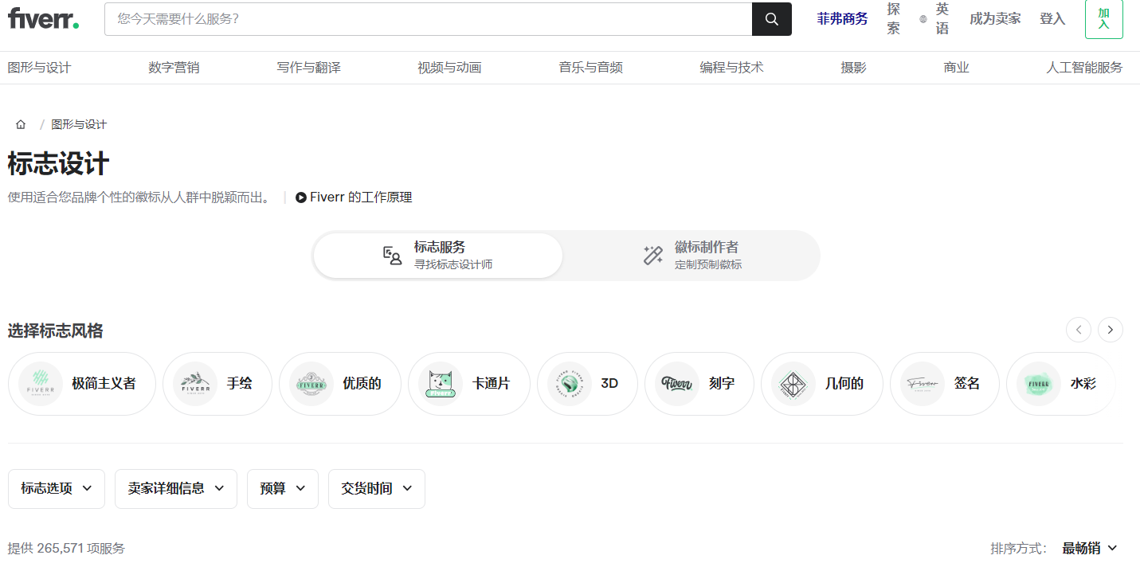
Task: Click into the service search field
Action: point(428,19)
